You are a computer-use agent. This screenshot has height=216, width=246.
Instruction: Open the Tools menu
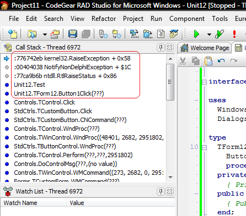point(220,19)
